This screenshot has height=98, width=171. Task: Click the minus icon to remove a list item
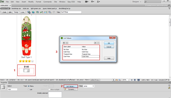[67, 43]
